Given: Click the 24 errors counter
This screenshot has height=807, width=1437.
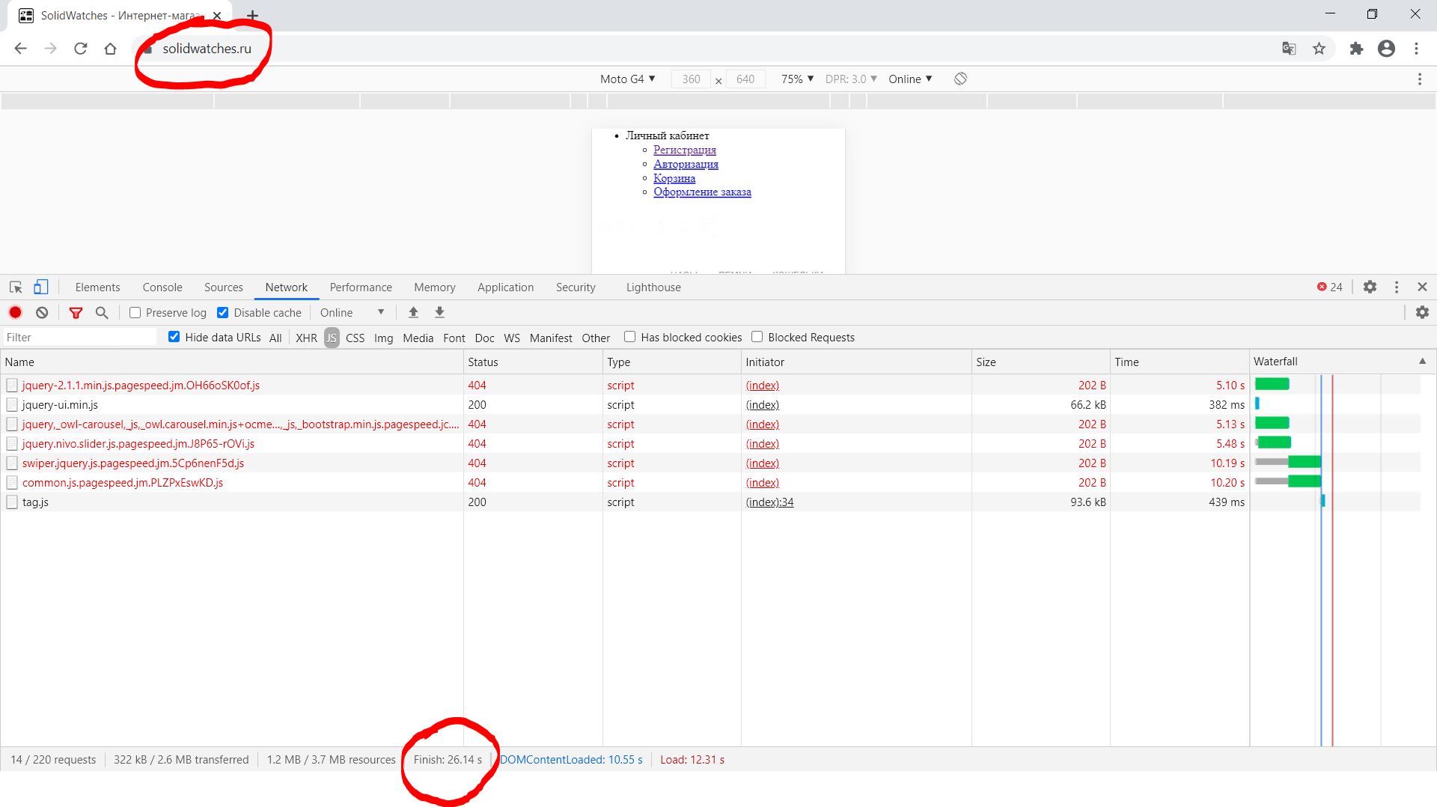Looking at the screenshot, I should point(1330,287).
